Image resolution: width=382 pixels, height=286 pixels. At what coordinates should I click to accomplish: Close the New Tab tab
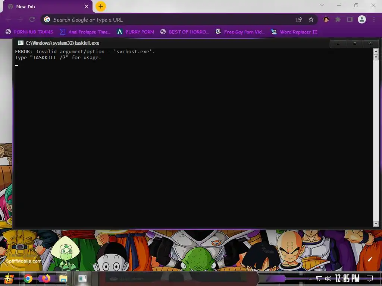(x=87, y=7)
